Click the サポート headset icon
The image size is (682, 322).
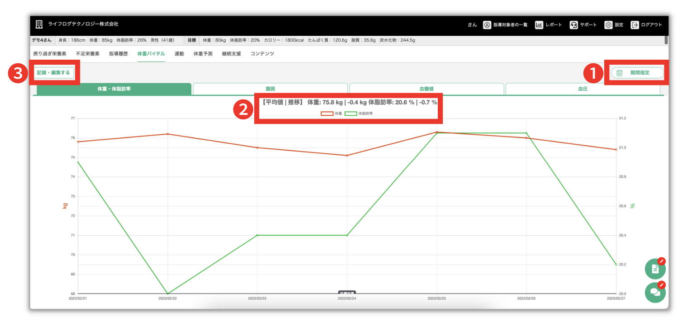coord(574,25)
